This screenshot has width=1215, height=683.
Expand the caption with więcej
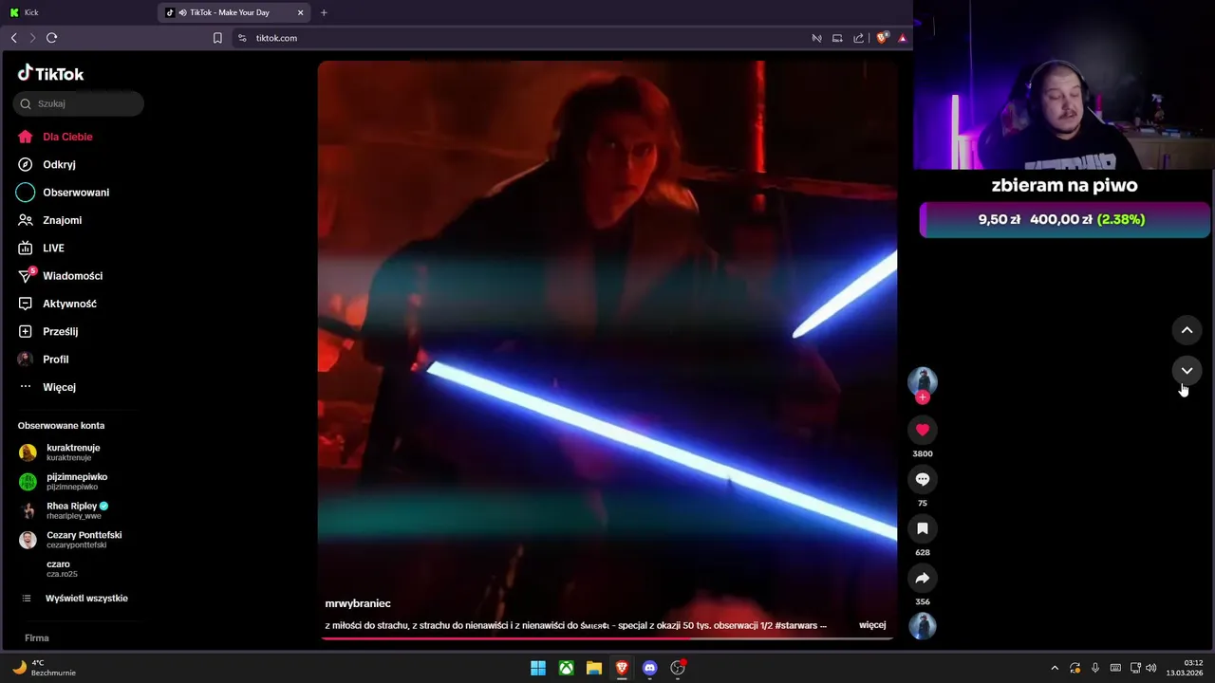click(872, 625)
